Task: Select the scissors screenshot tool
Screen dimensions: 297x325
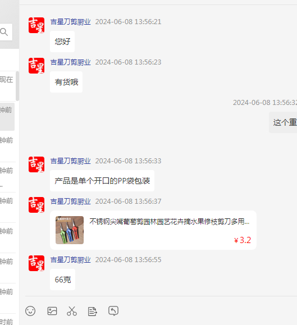Action: click(72, 311)
